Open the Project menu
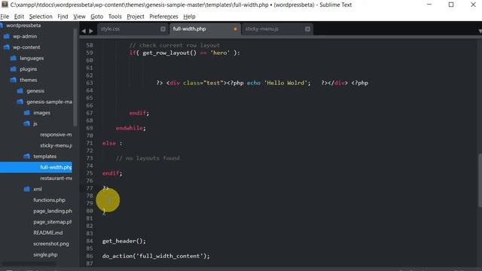The image size is (482, 271). click(x=136, y=17)
